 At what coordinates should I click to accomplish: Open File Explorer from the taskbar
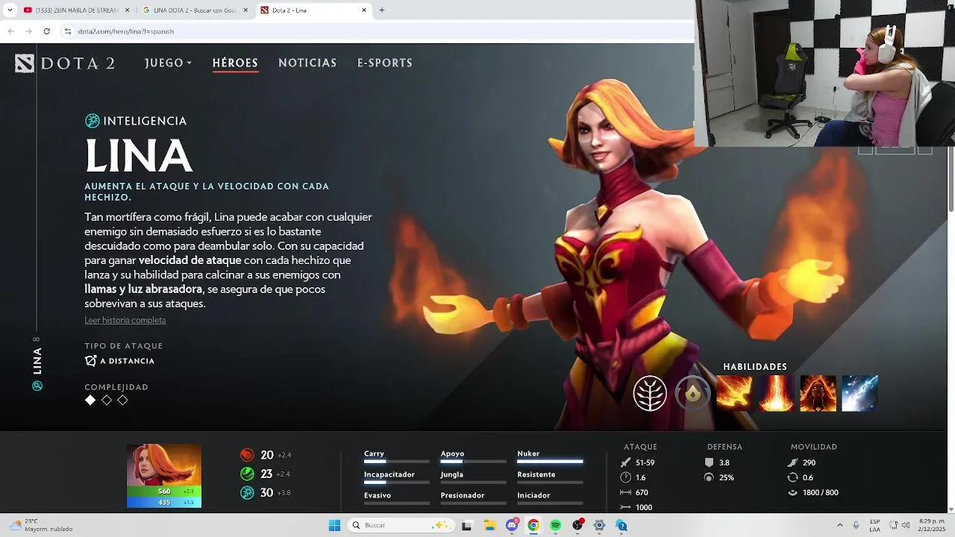click(x=489, y=525)
